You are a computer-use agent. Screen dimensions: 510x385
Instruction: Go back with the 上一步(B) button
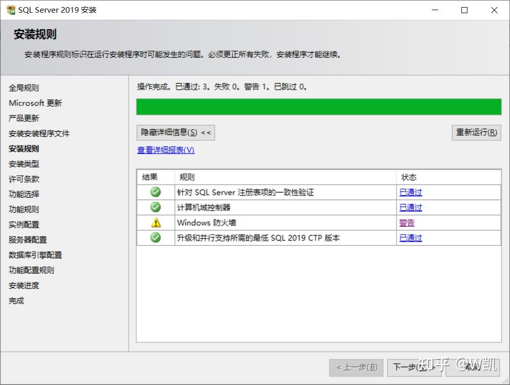[356, 368]
